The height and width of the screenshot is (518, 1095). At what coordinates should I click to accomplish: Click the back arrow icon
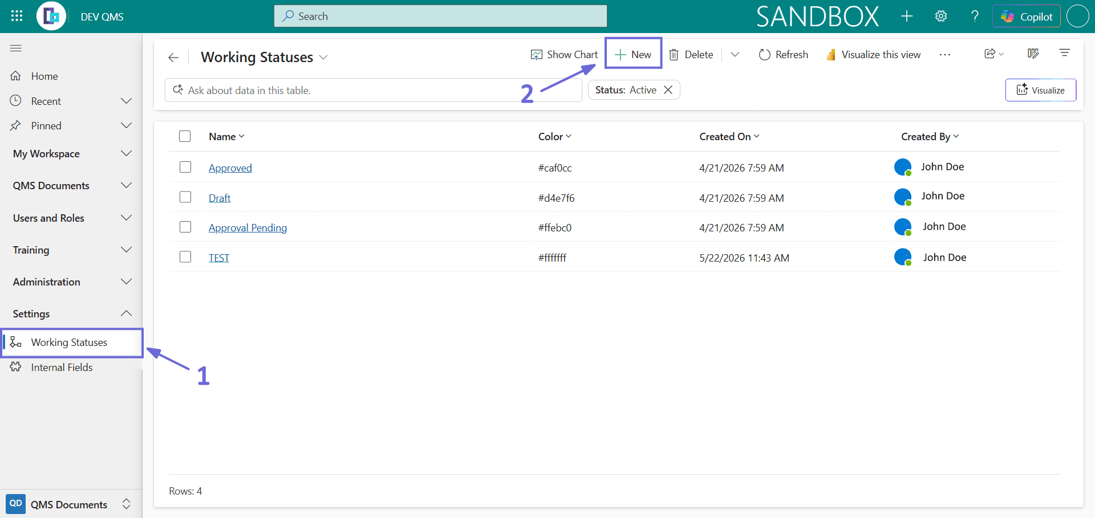(173, 57)
